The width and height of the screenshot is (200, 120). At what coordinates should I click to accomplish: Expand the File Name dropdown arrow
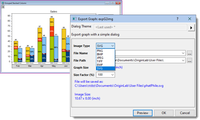[x=183, y=53]
